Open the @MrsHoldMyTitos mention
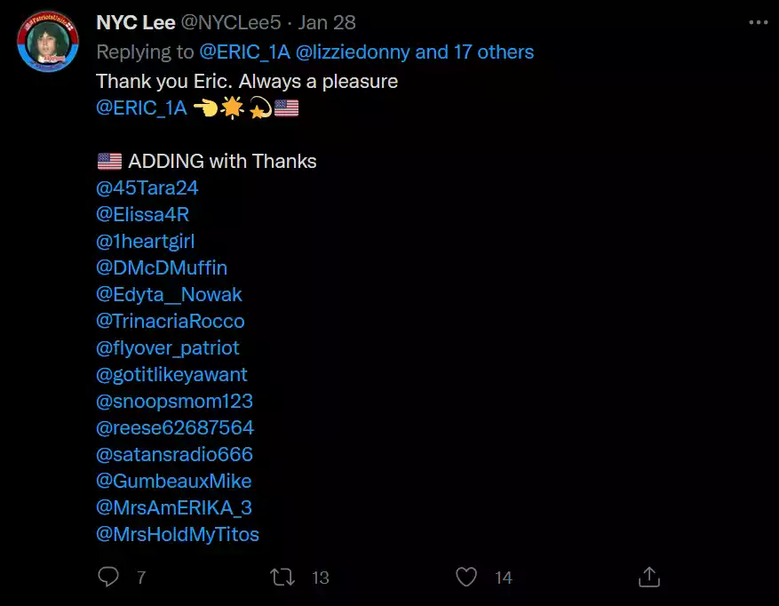This screenshot has height=606, width=779. (x=177, y=535)
